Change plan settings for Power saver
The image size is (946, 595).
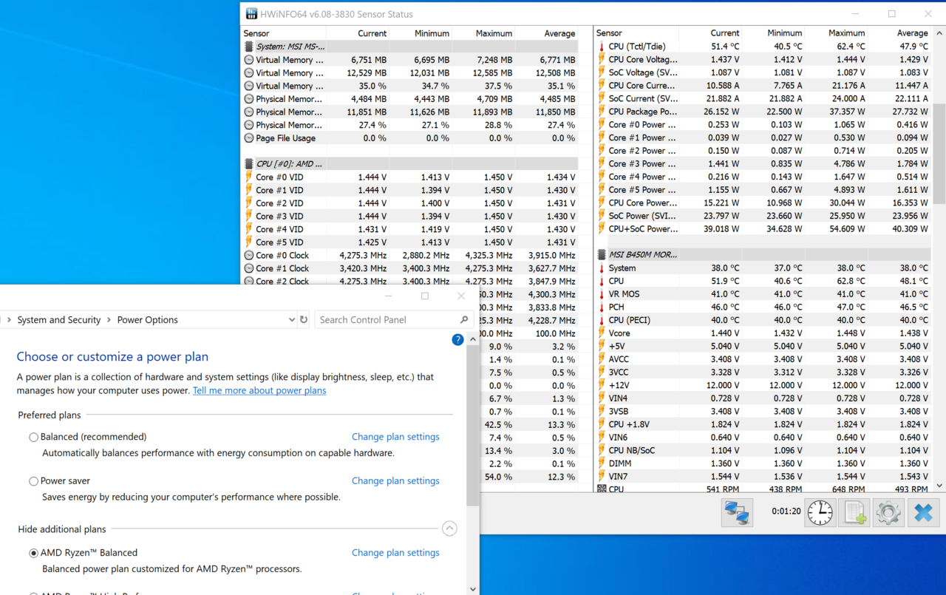point(395,480)
